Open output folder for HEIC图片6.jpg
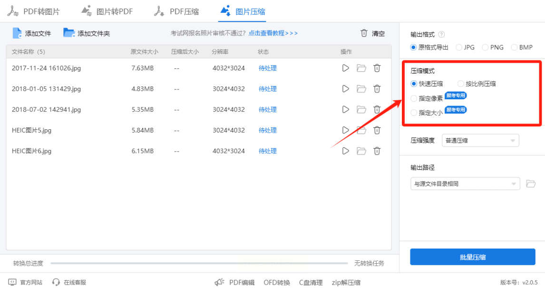This screenshot has height=288, width=545. (x=361, y=151)
